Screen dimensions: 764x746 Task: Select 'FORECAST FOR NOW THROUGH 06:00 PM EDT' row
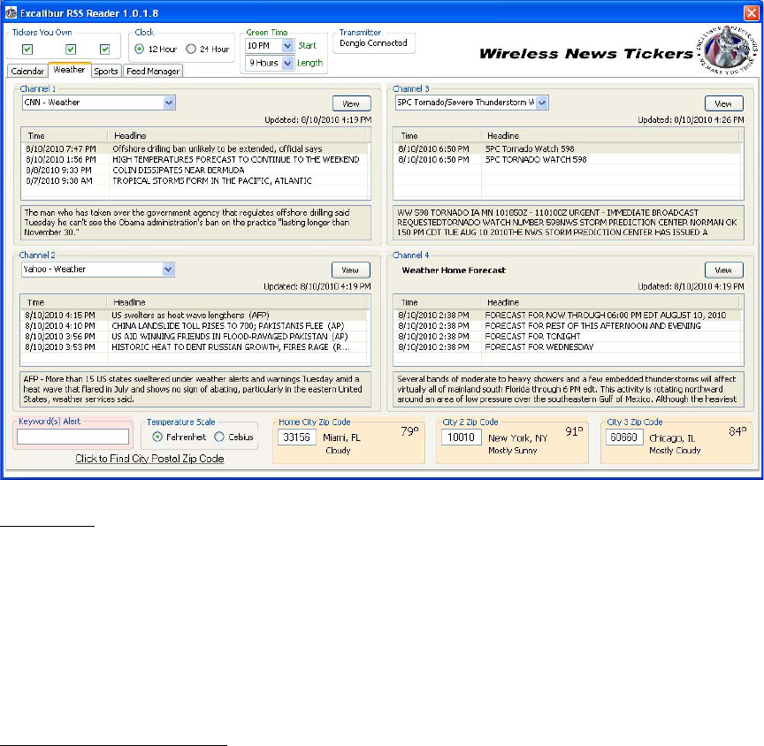568,316
